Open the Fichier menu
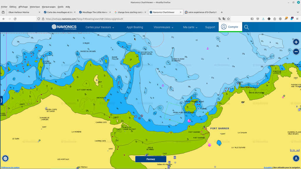 (x=4, y=7)
